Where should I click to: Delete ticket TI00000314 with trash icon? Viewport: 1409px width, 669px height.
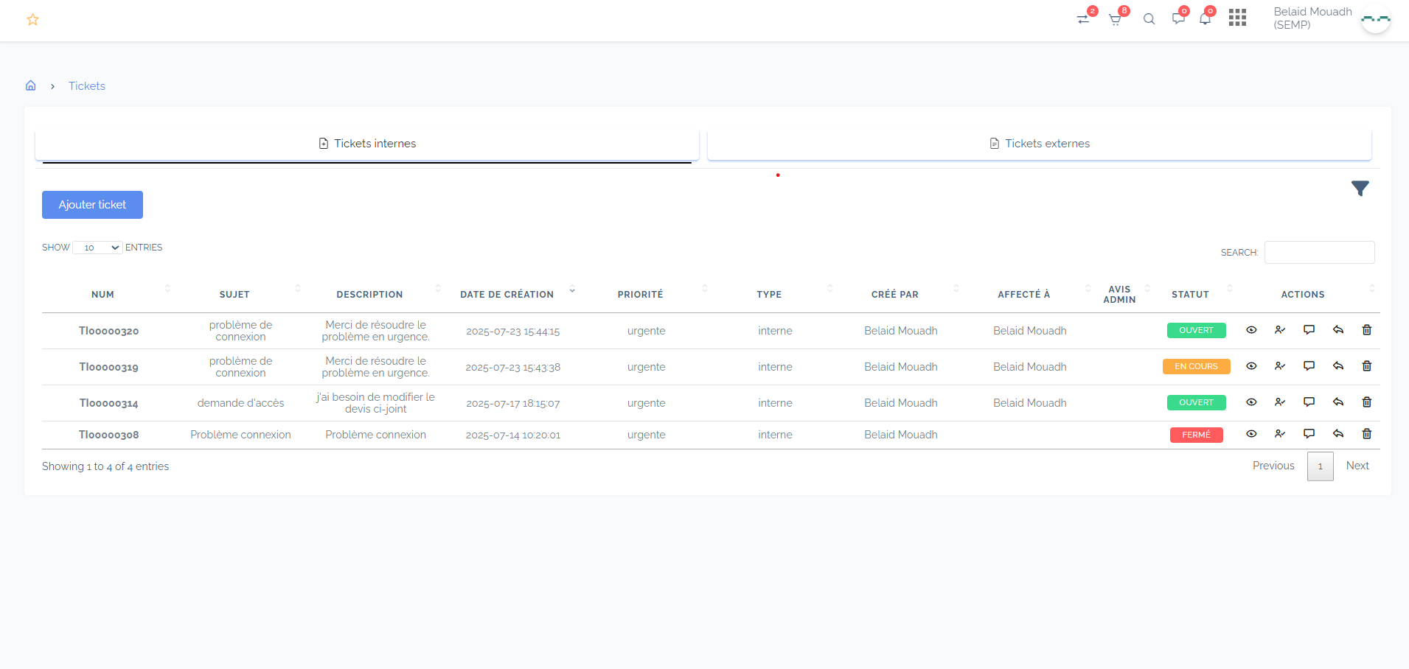click(x=1366, y=402)
